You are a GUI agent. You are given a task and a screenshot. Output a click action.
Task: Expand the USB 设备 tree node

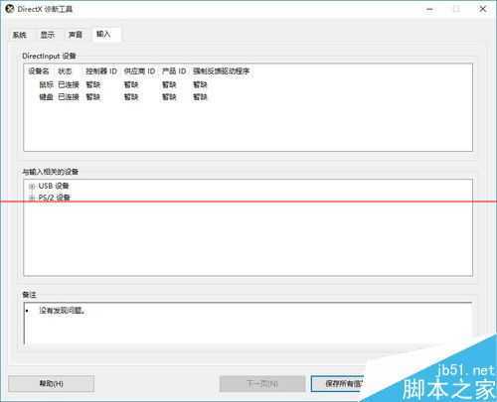32,187
